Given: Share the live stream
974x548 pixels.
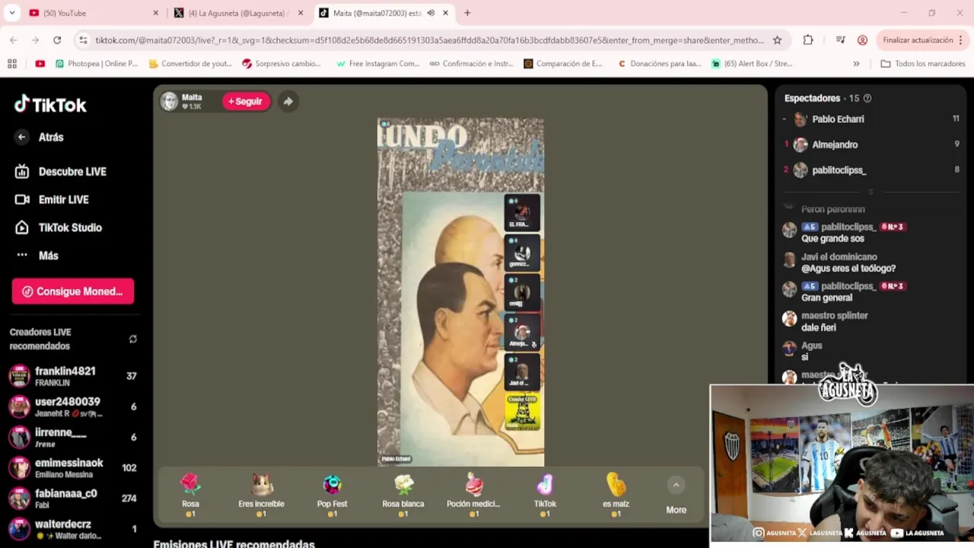Looking at the screenshot, I should click(288, 101).
